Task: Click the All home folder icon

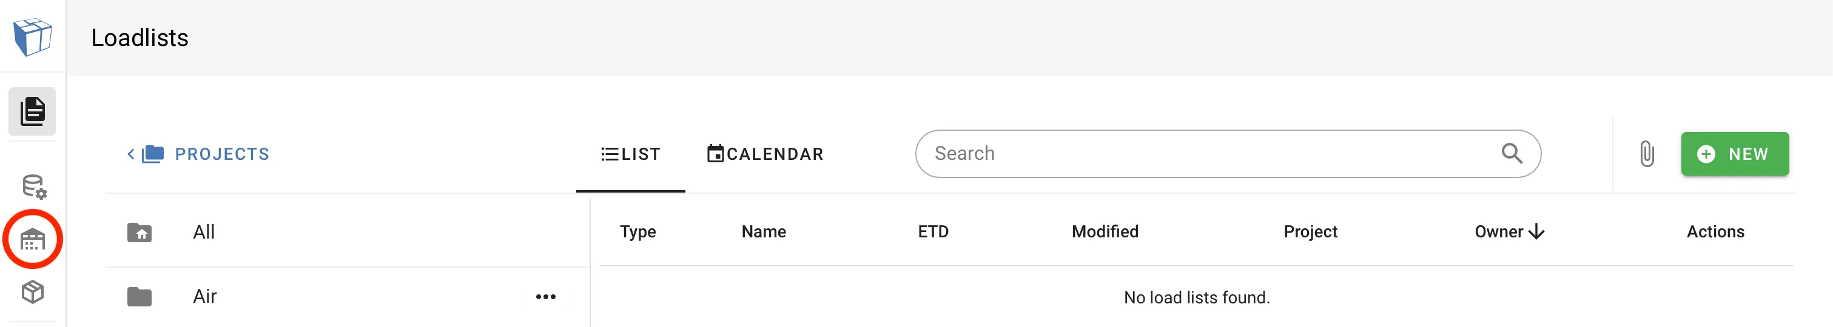Action: [x=140, y=233]
